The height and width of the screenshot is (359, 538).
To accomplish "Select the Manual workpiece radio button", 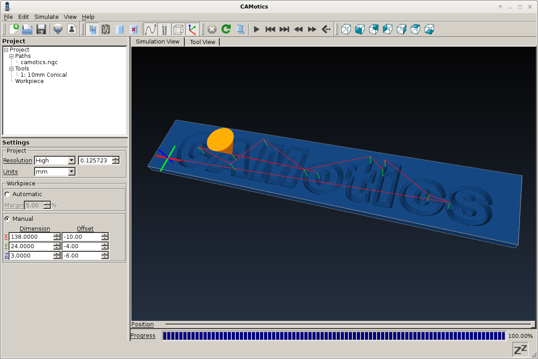I will (7, 219).
